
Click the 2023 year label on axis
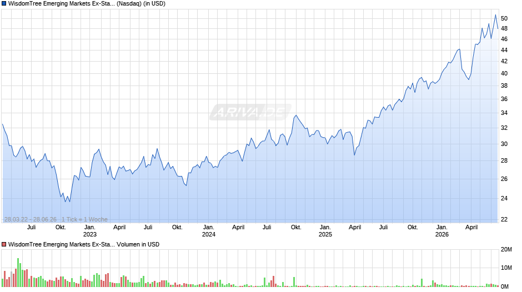(89, 234)
